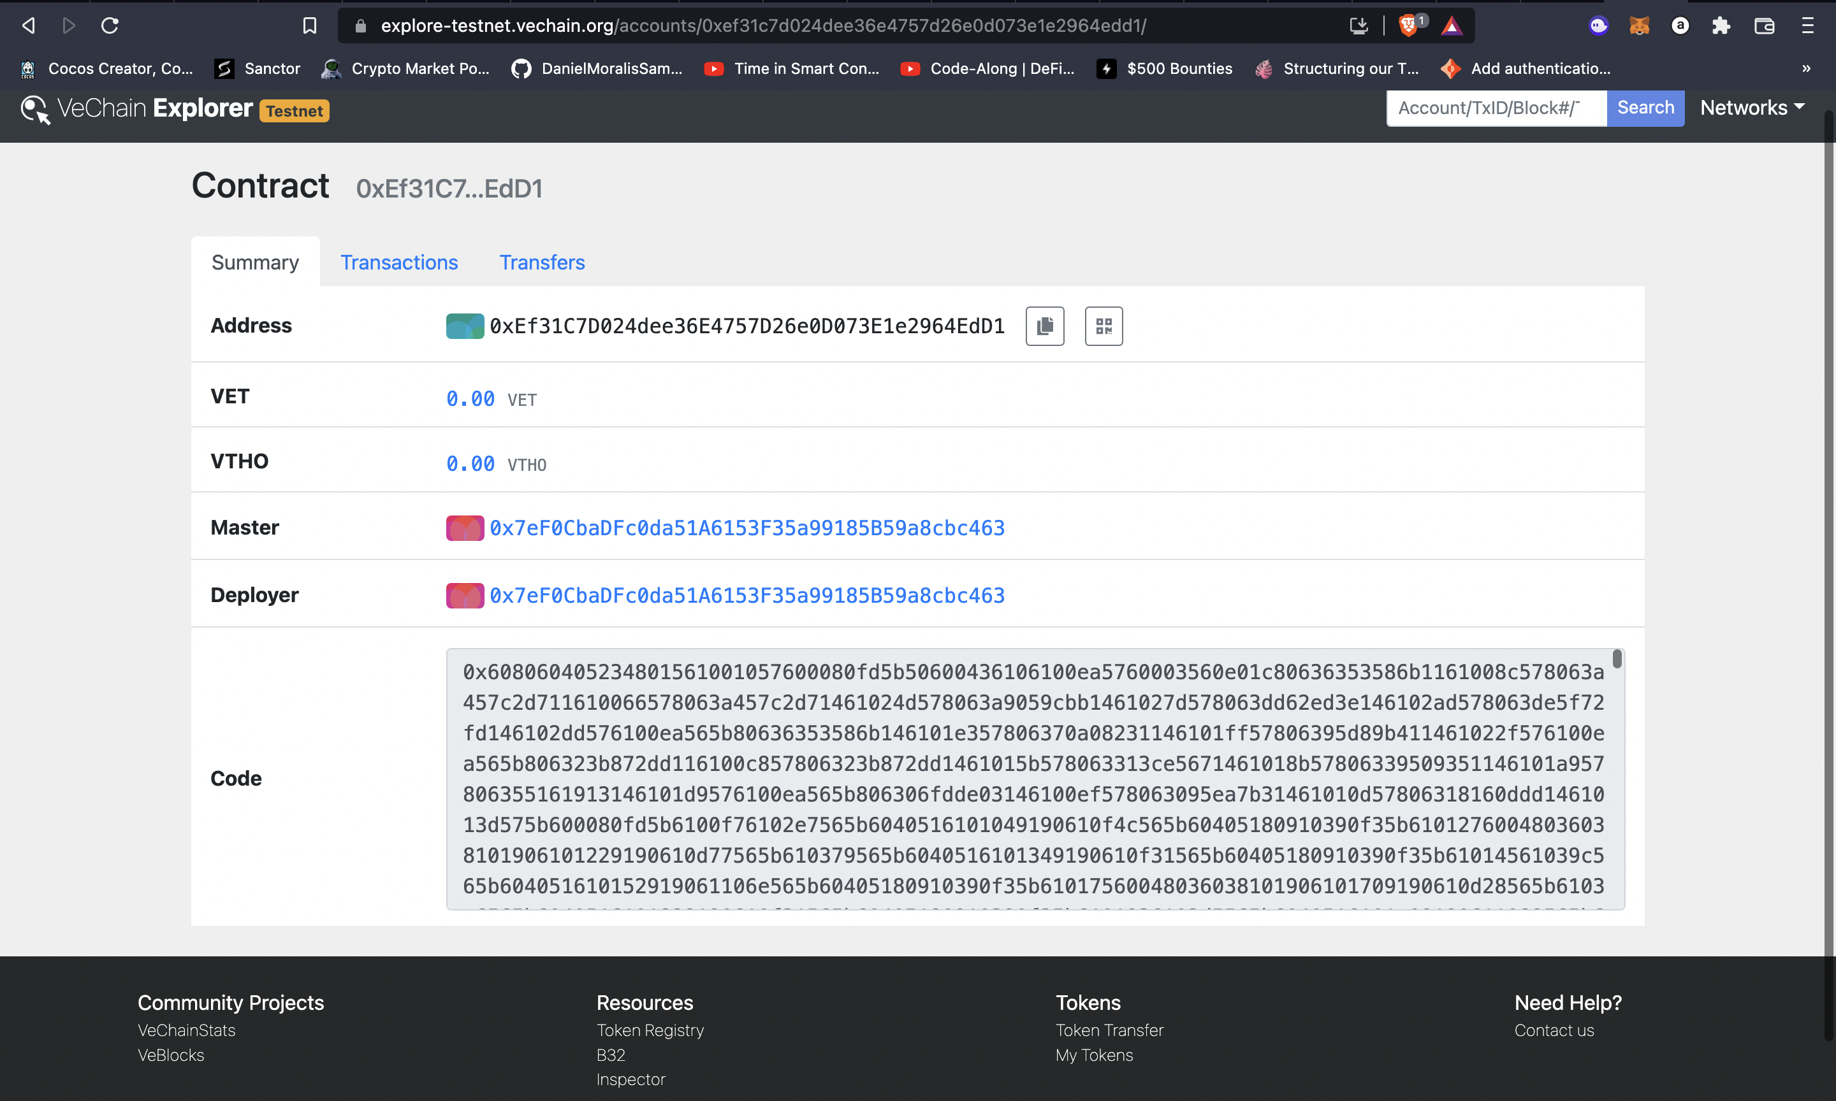
Task: Open the Master address link
Action: point(747,528)
